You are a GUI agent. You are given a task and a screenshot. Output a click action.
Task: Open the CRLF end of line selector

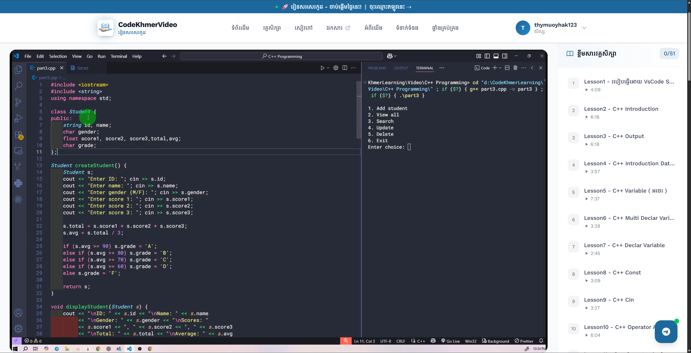tap(401, 341)
